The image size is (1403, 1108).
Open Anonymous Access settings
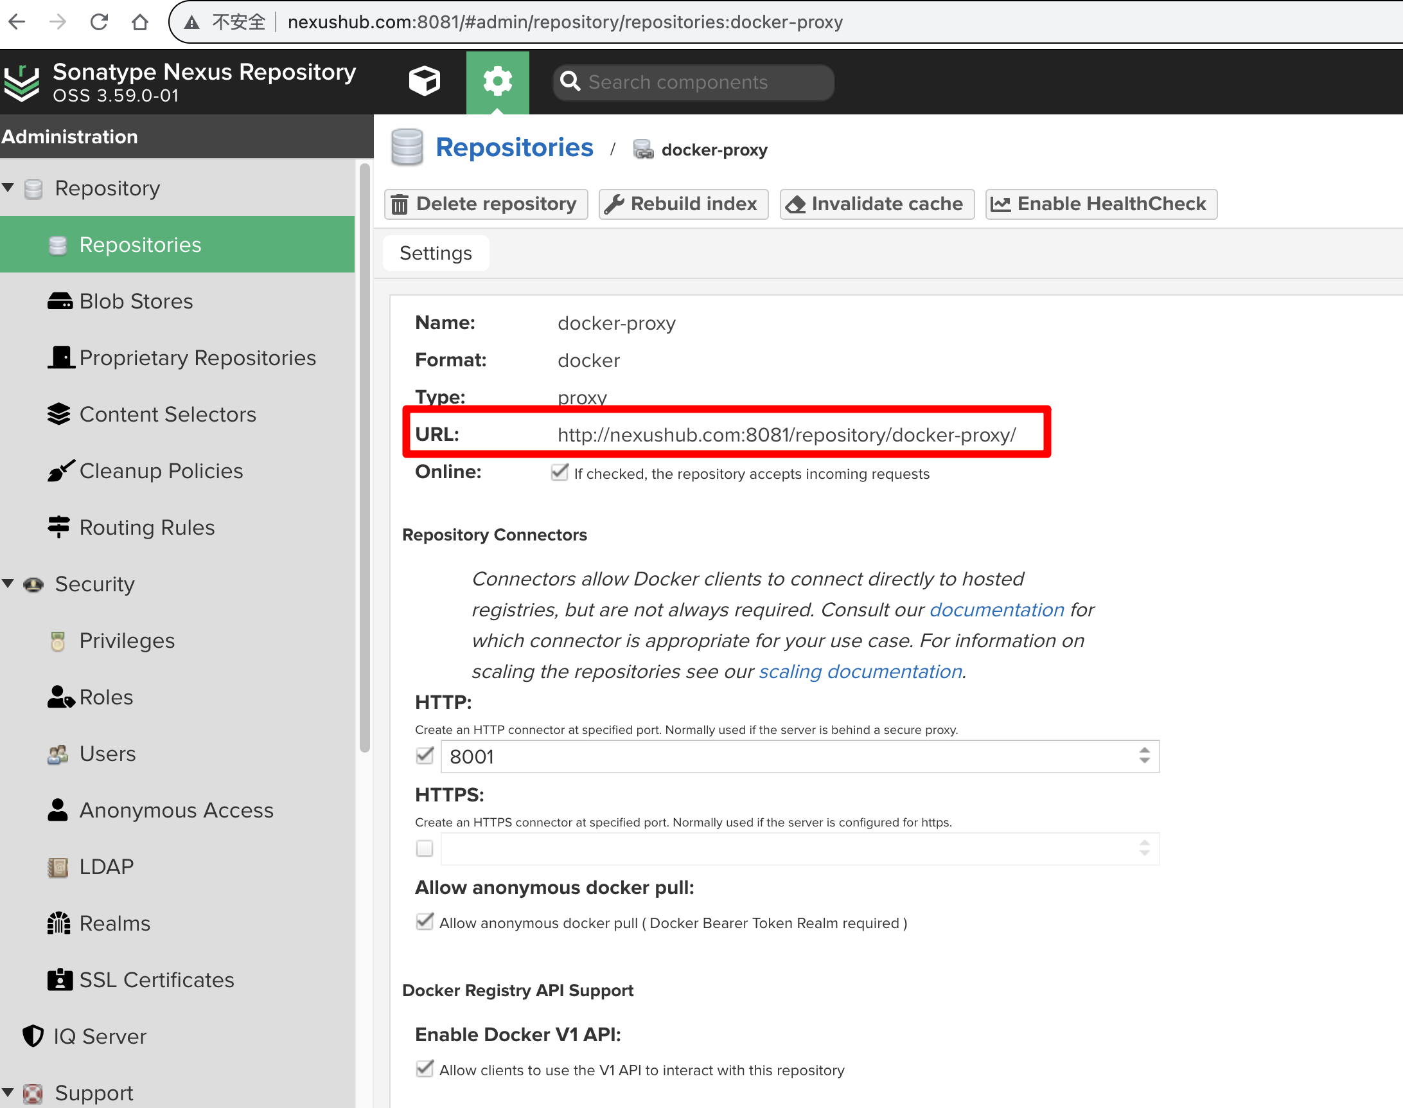point(177,810)
